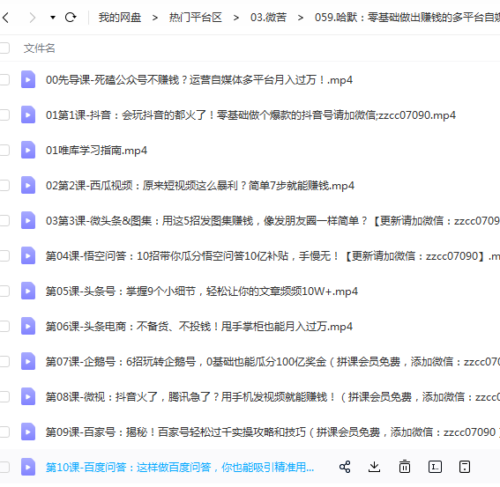Click the share icon on the highlighted row
This screenshot has height=487, width=500.
click(345, 467)
